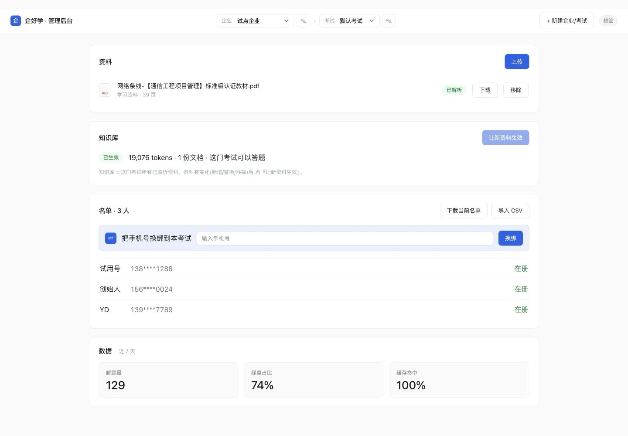This screenshot has width=628, height=436.
Task: Click the 新建企业/考试 button
Action: pos(567,20)
